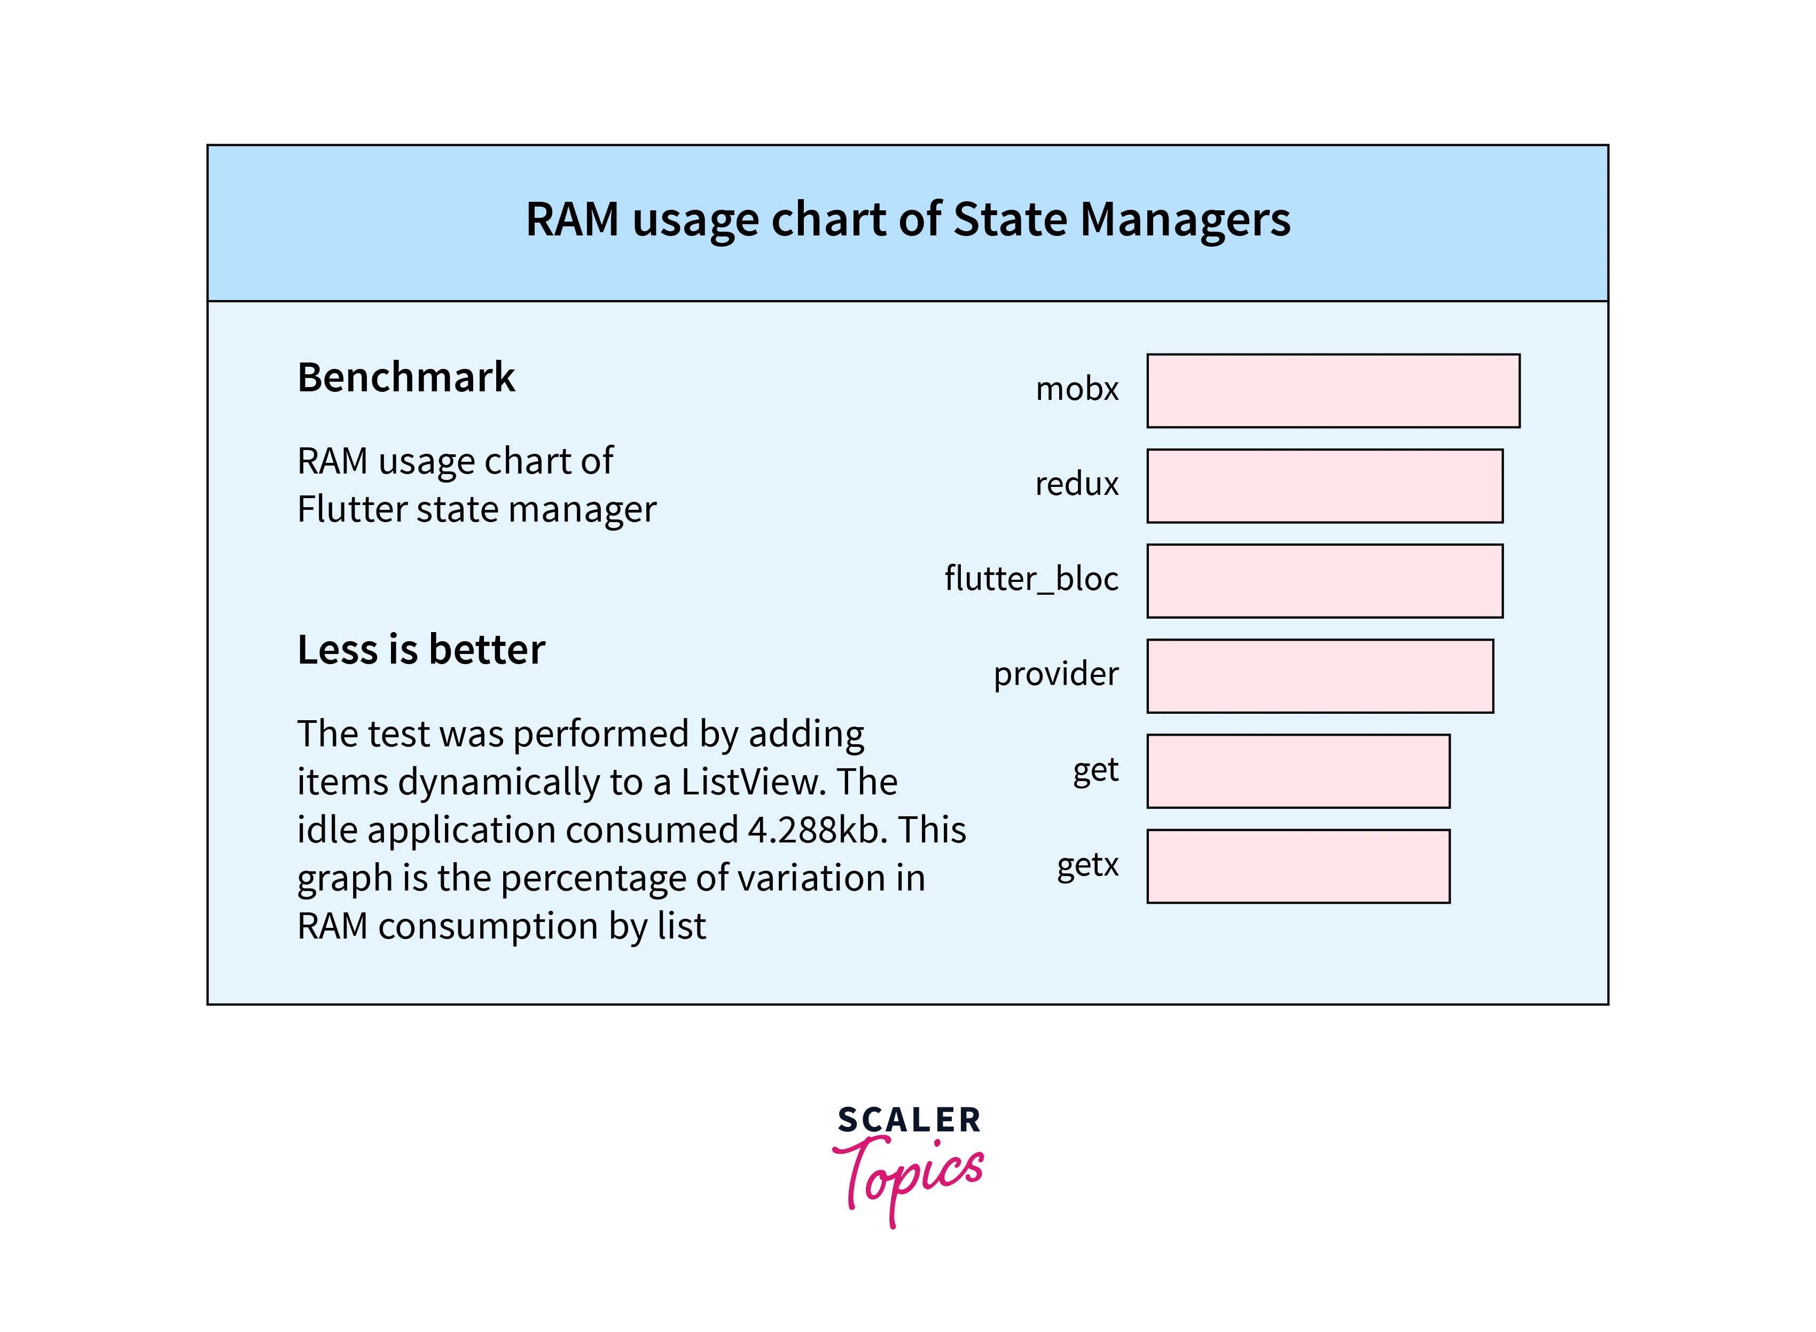Click the ListView test description paragraph
This screenshot has width=1816, height=1332.
(x=631, y=830)
